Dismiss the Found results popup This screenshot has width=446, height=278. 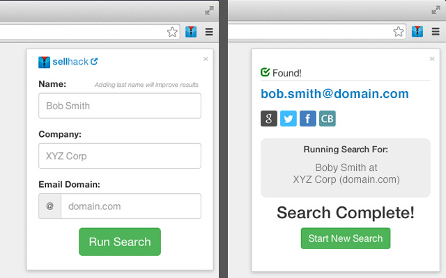432,59
